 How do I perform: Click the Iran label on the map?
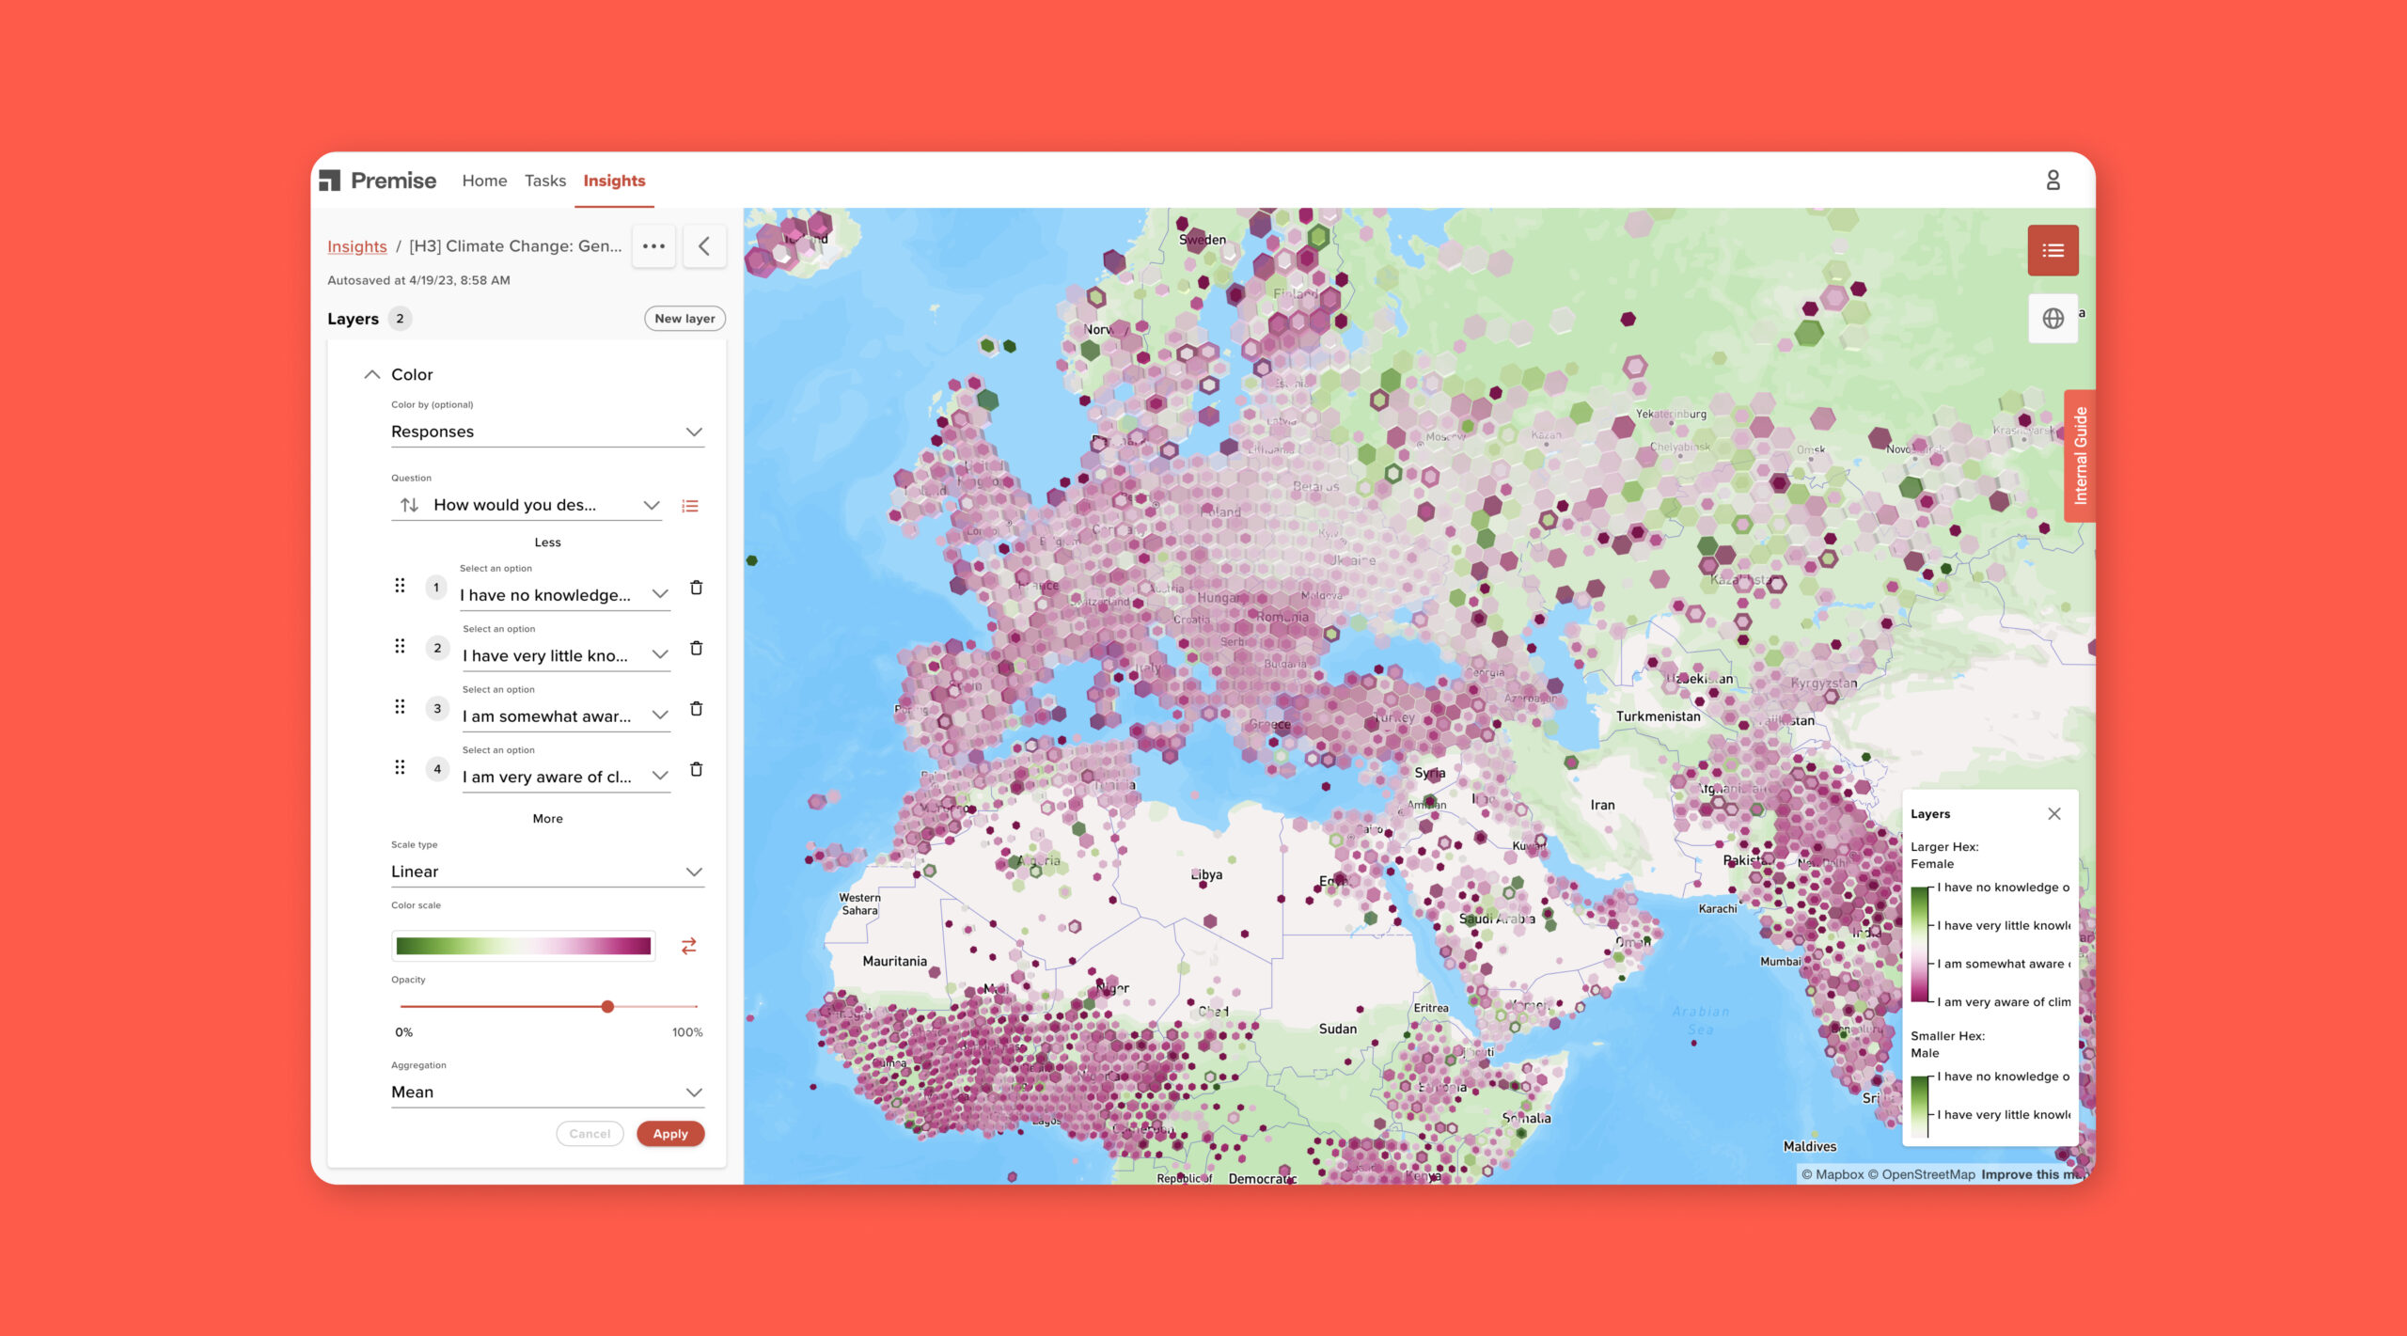click(1602, 805)
